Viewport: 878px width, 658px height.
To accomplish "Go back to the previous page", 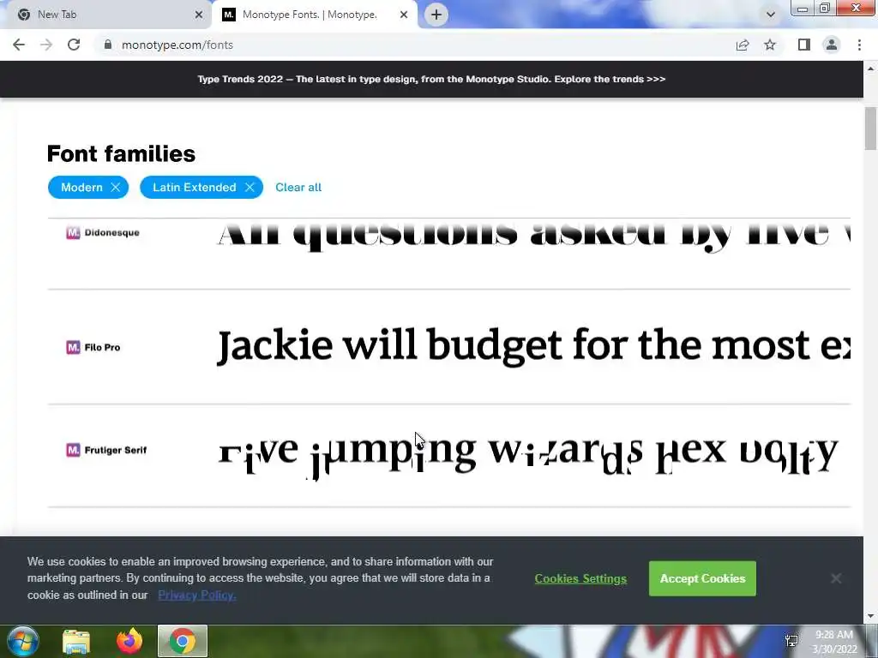I will click(x=19, y=45).
